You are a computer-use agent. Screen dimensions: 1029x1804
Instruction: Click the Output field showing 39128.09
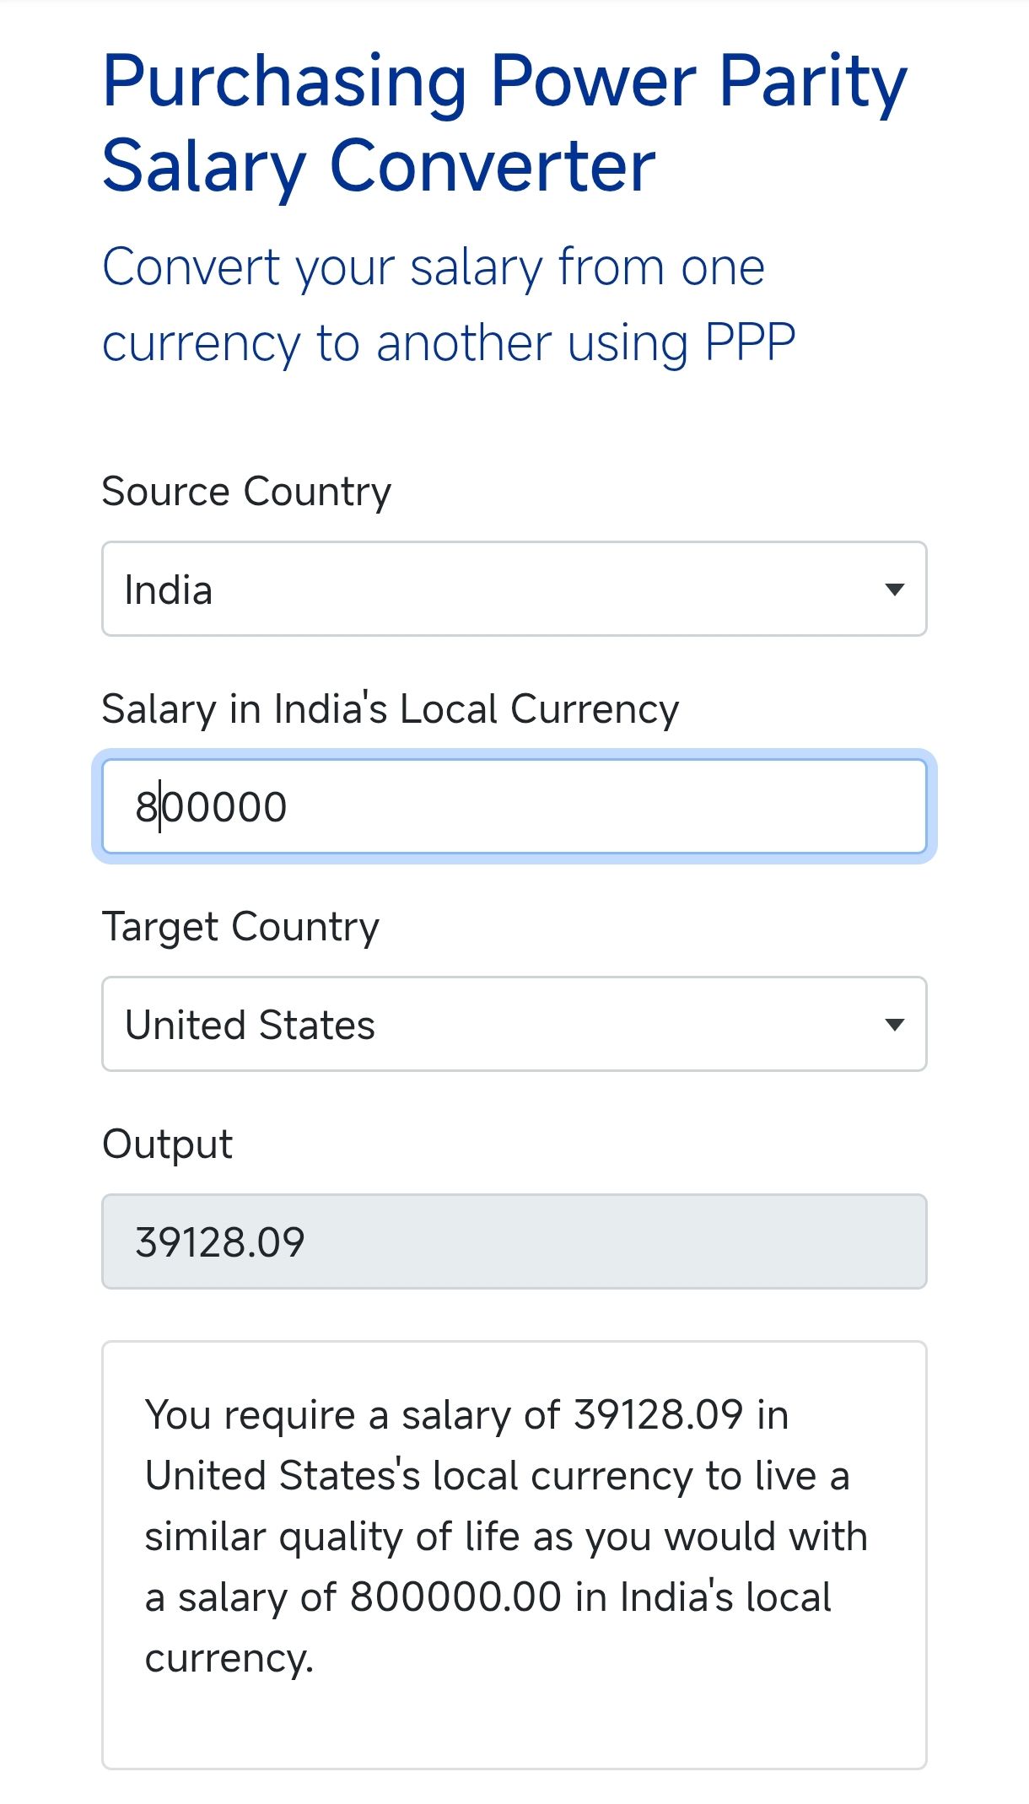coord(514,1241)
